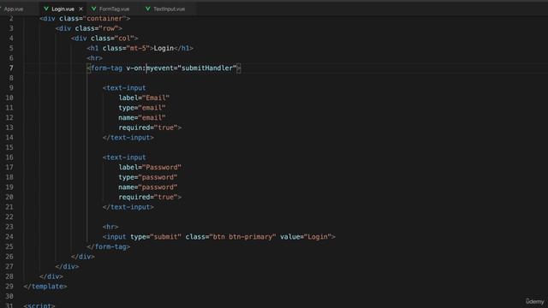Image resolution: width=548 pixels, height=308 pixels.
Task: Click the closing div on line 26
Action: click(x=83, y=257)
